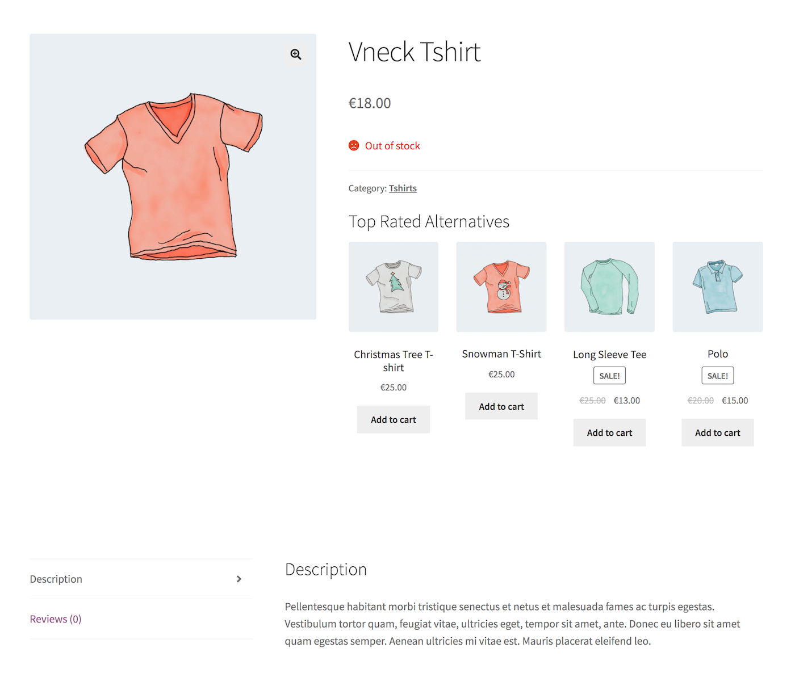Add the Snowman T-Shirt to cart
The height and width of the screenshot is (694, 795).
(501, 406)
